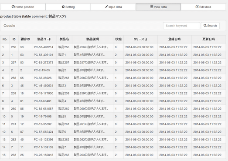The image size is (228, 161).
Task: Click product name 製品260
Action: click(64, 109)
